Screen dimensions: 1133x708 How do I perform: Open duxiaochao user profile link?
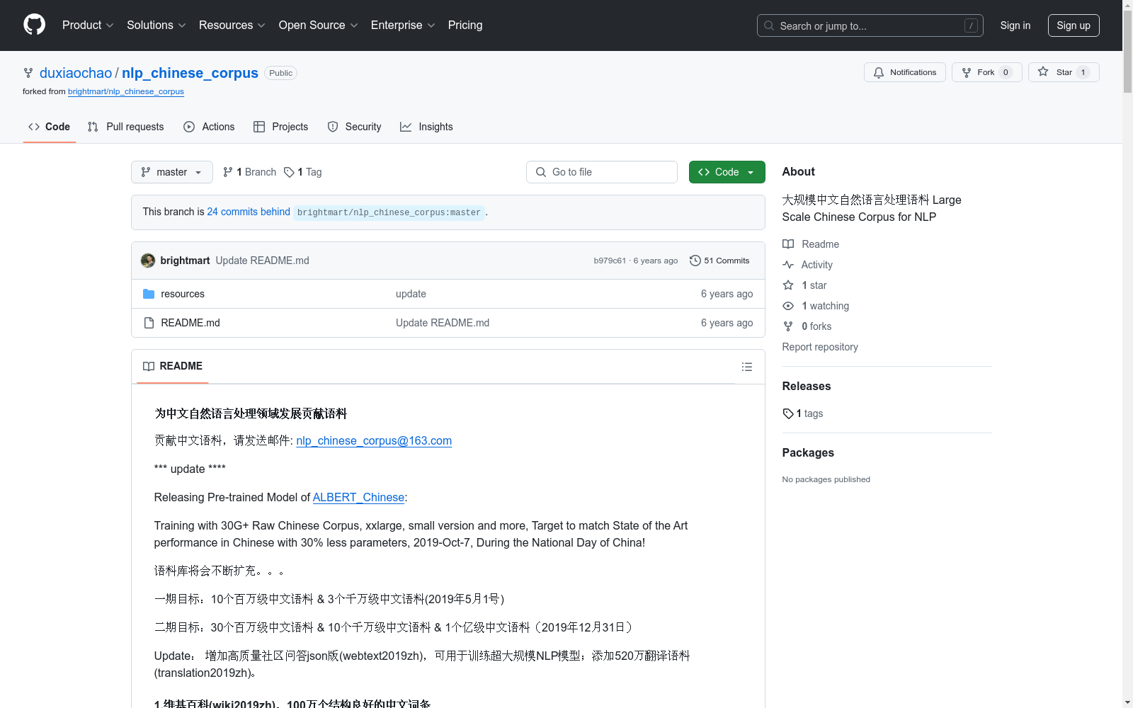[x=76, y=73]
